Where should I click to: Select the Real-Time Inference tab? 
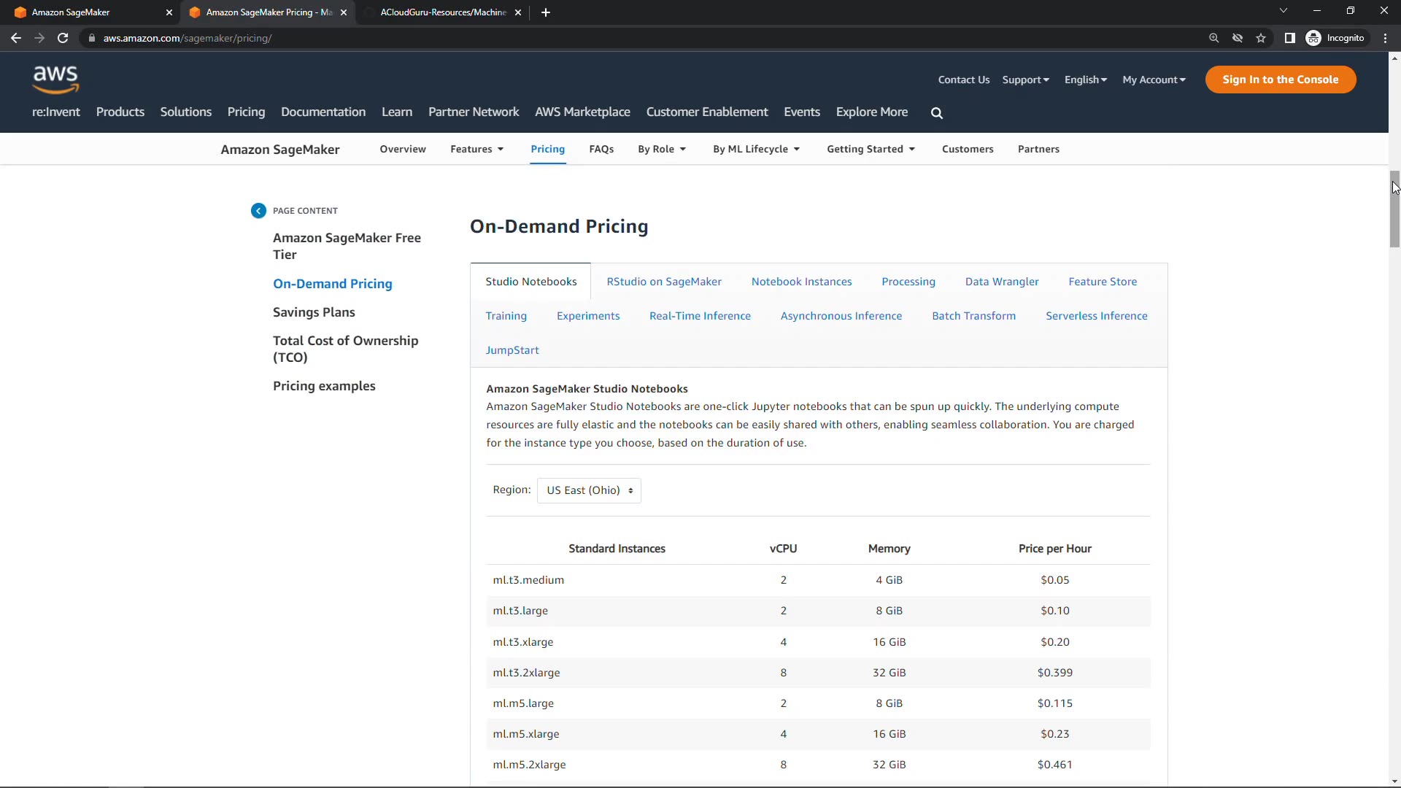(700, 316)
